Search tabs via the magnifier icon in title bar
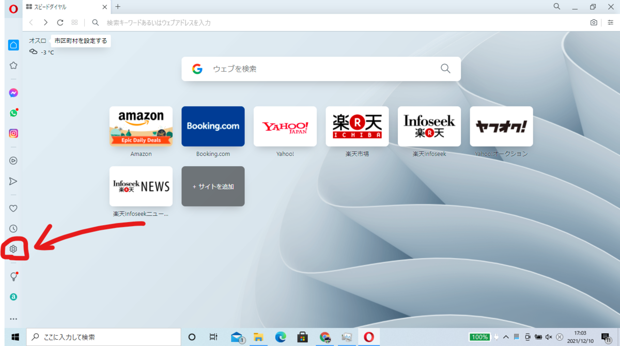Screen dimensions: 620x346 (557, 7)
